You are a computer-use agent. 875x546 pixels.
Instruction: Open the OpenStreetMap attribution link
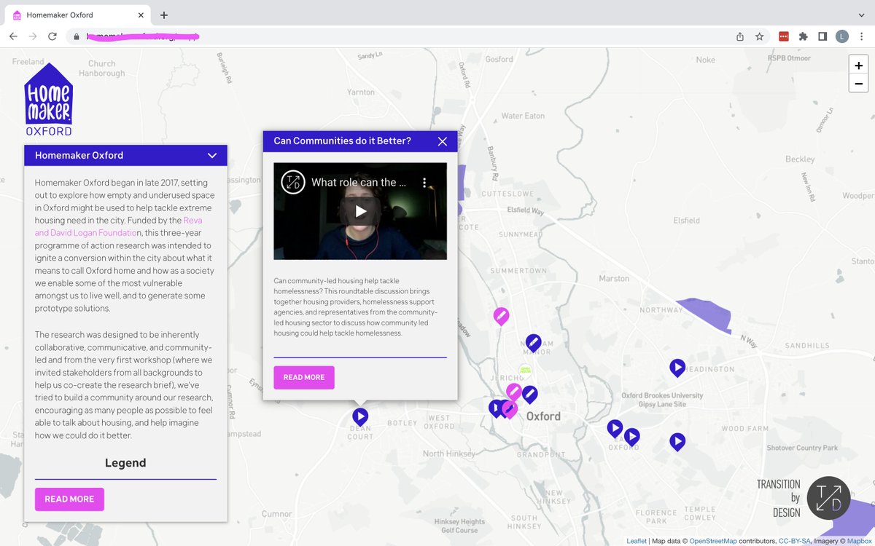[x=713, y=541]
